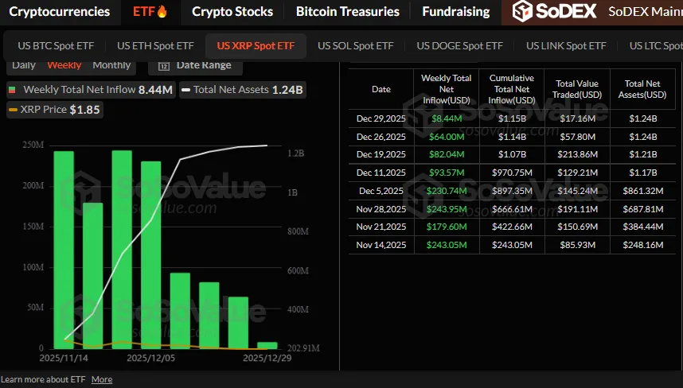Screen dimensions: 683x388
Task: Switch chart to Daily view
Action: (24, 65)
